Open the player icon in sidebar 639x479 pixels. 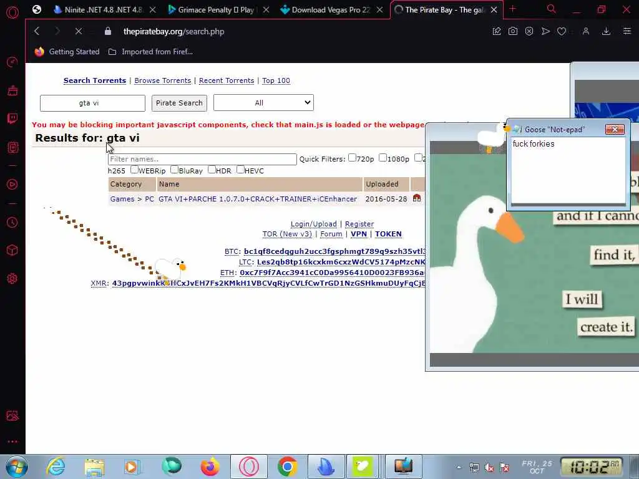click(12, 184)
